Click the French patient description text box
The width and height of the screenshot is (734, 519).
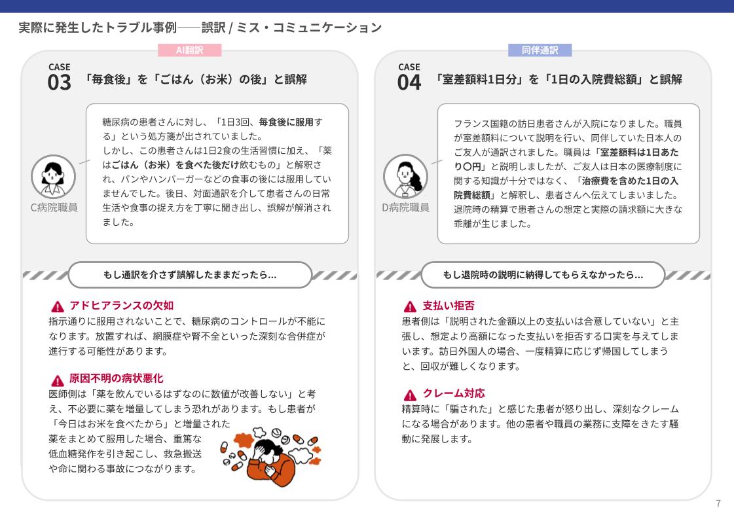[568, 173]
